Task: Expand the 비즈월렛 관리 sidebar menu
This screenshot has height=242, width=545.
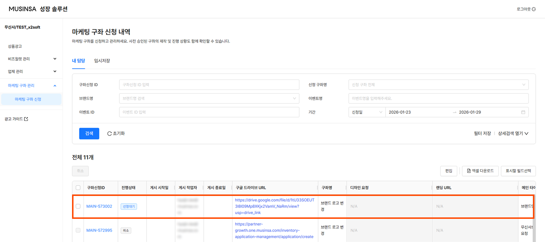Action: (x=55, y=59)
